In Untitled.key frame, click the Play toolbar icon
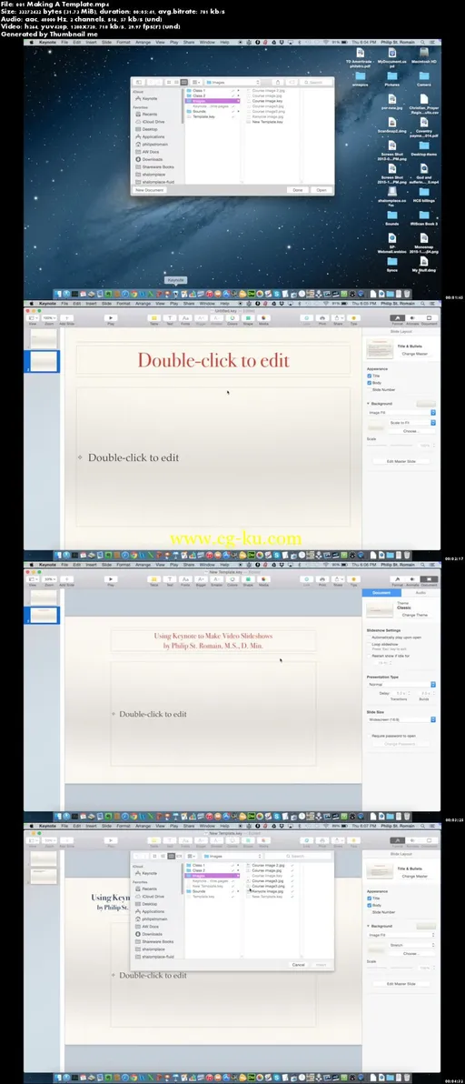This screenshot has width=465, height=1084. (x=111, y=318)
